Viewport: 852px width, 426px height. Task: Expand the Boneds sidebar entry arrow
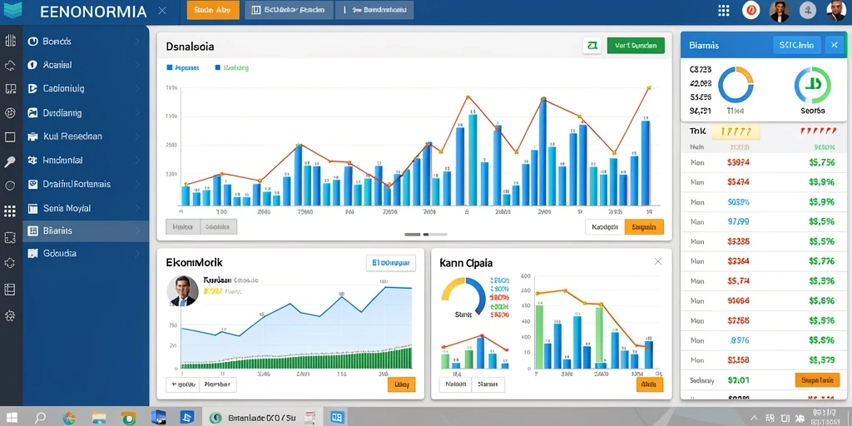[x=137, y=42]
